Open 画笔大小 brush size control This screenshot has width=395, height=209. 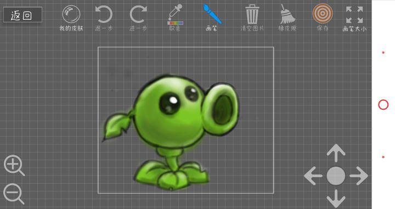coord(354,15)
